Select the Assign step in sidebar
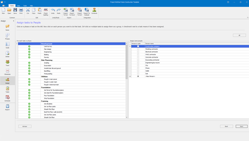Screen dimensions: 249x141 tap(7, 81)
